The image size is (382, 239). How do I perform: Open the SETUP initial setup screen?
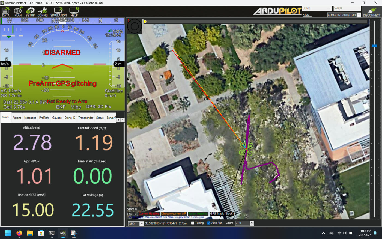pos(30,12)
